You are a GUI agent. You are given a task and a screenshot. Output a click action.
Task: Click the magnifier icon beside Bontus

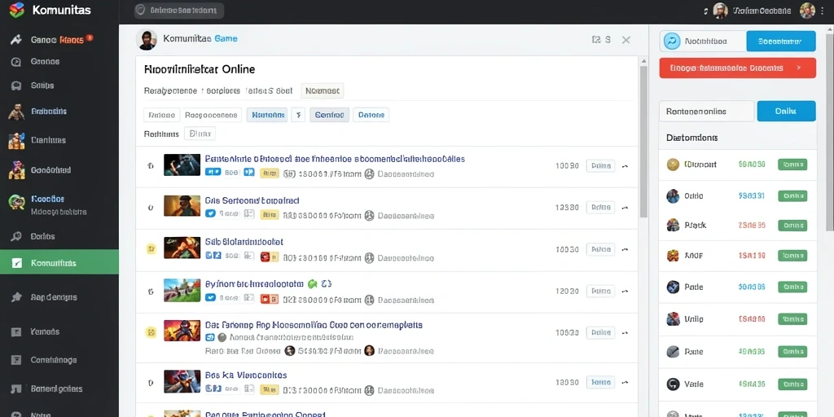coord(16,236)
